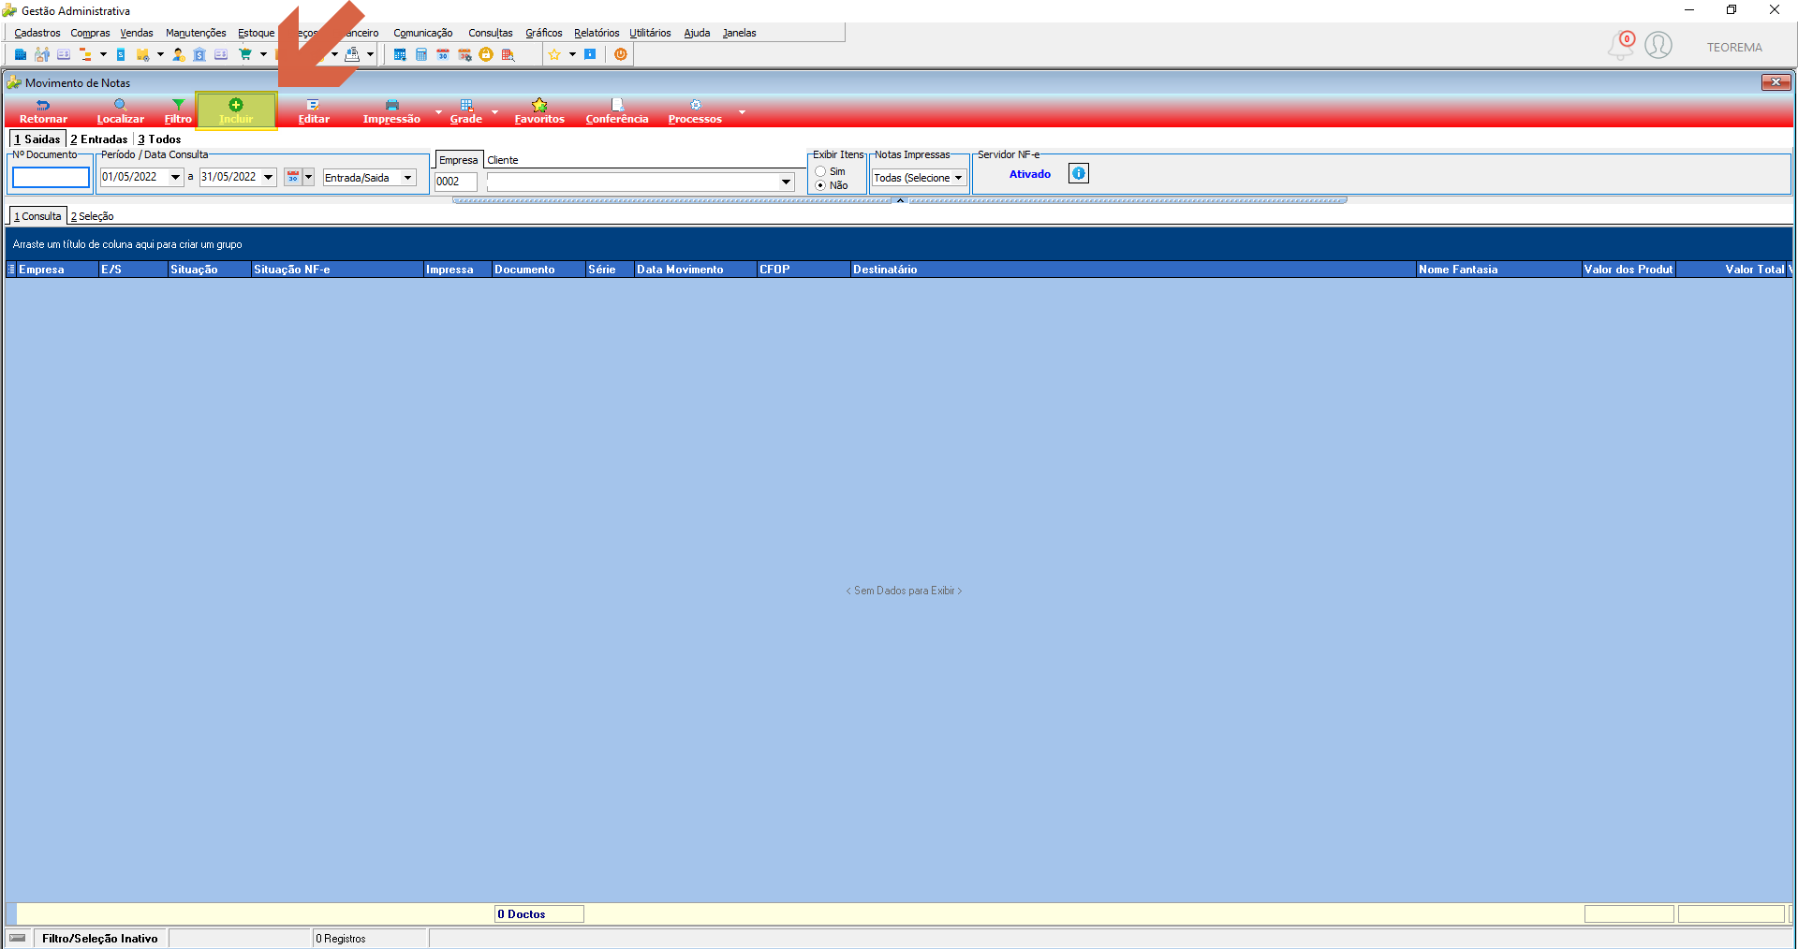This screenshot has height=949, width=1798.
Task: Click the cash register icon
Action: pyautogui.click(x=352, y=54)
